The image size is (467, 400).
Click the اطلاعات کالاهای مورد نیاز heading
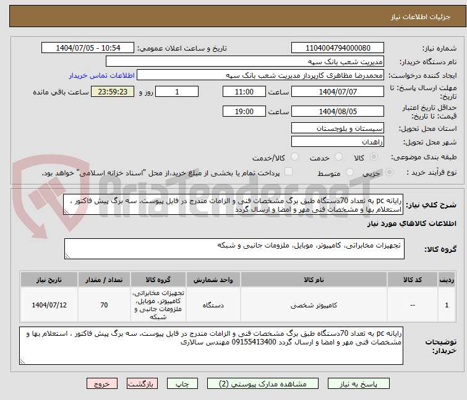[411, 223]
